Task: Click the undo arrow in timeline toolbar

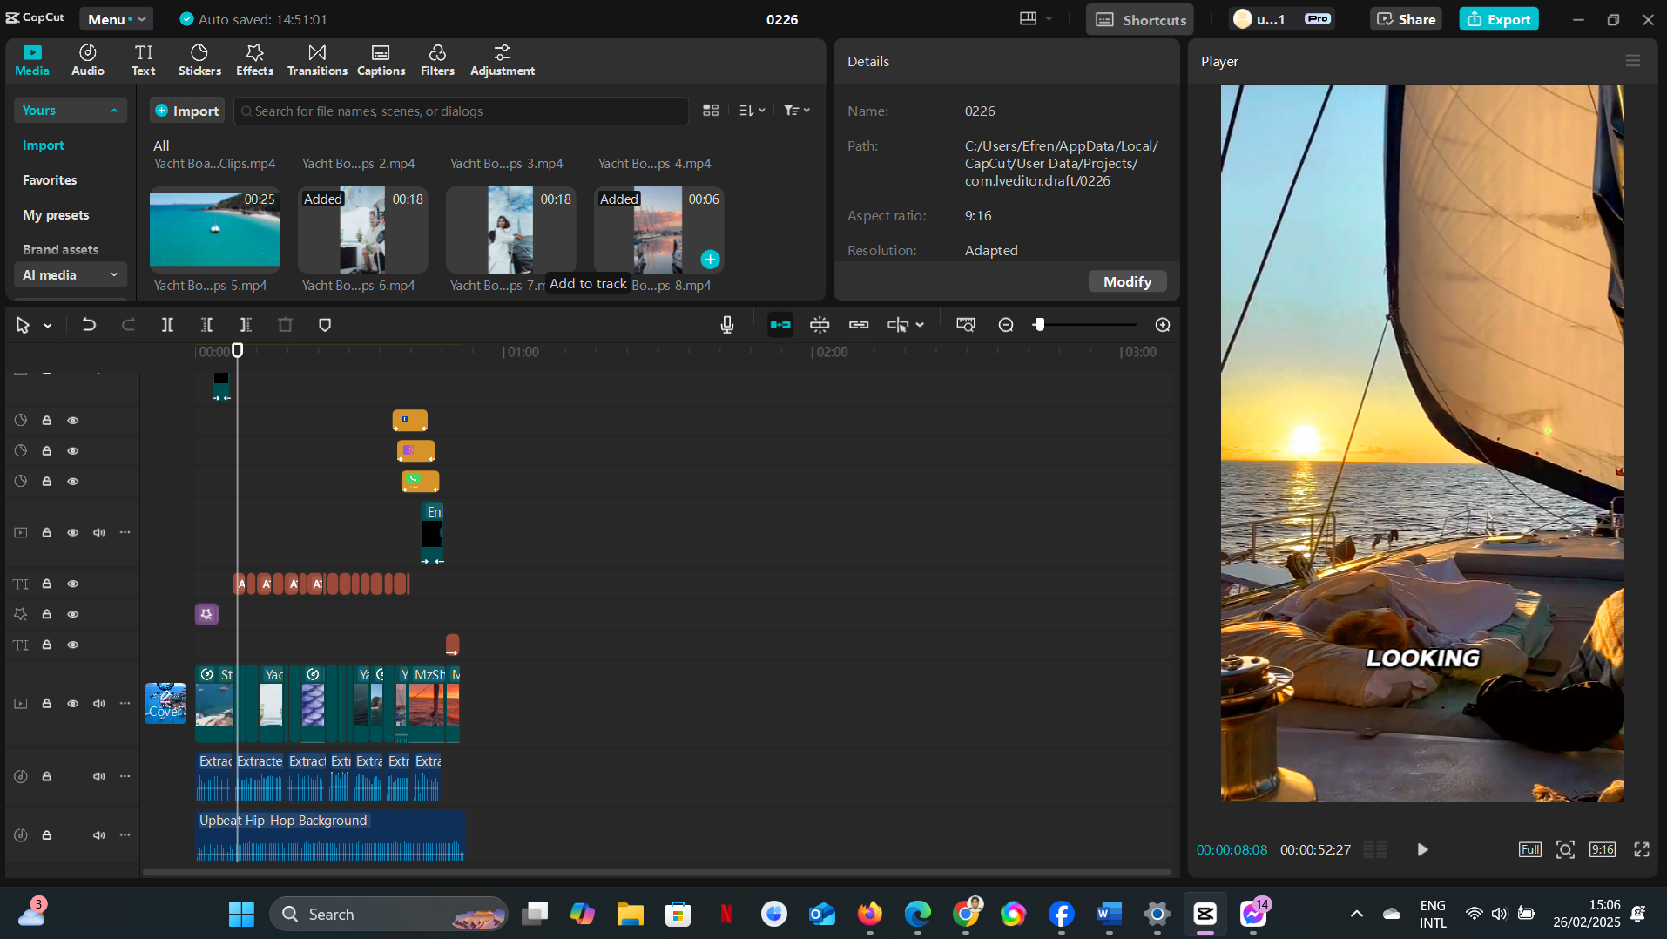Action: (89, 325)
